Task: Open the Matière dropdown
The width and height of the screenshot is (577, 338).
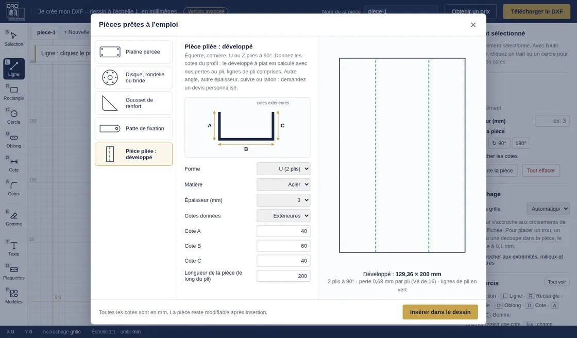Action: pyautogui.click(x=283, y=184)
